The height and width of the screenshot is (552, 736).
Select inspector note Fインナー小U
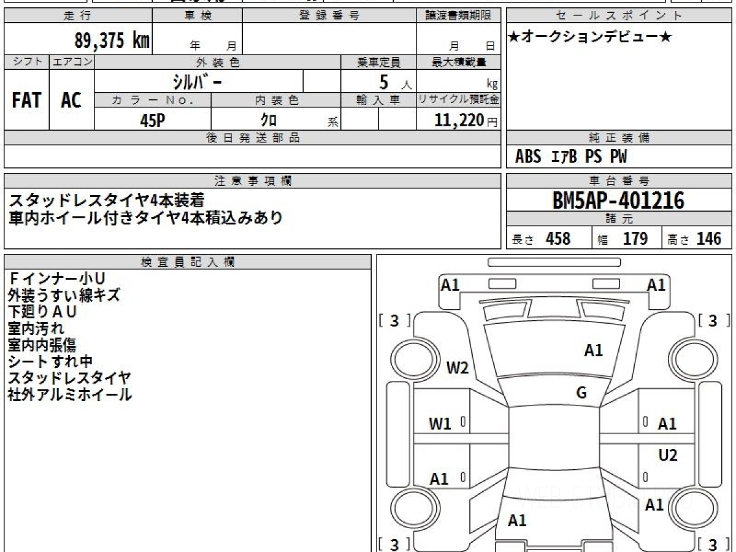(x=56, y=279)
